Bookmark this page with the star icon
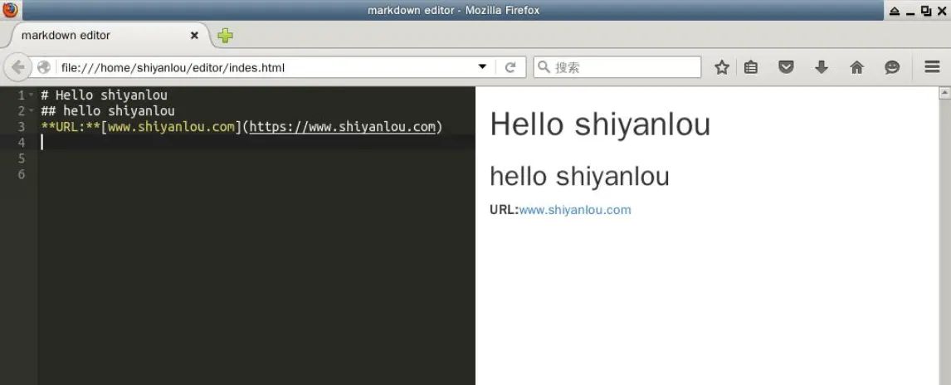The image size is (951, 385). pyautogui.click(x=721, y=67)
